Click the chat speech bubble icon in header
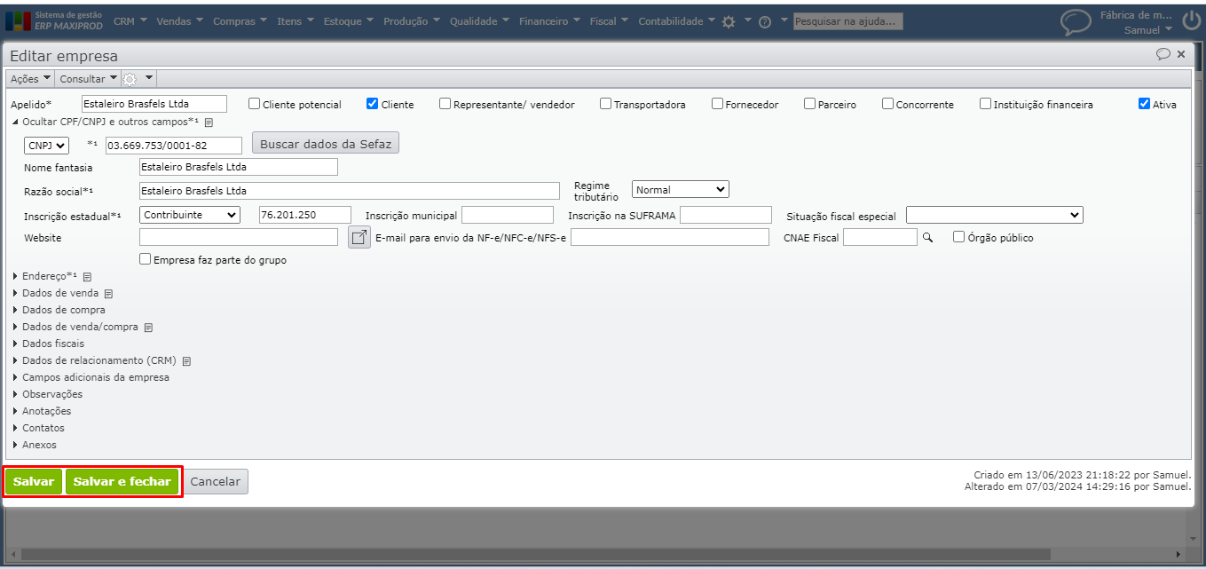 1076,21
